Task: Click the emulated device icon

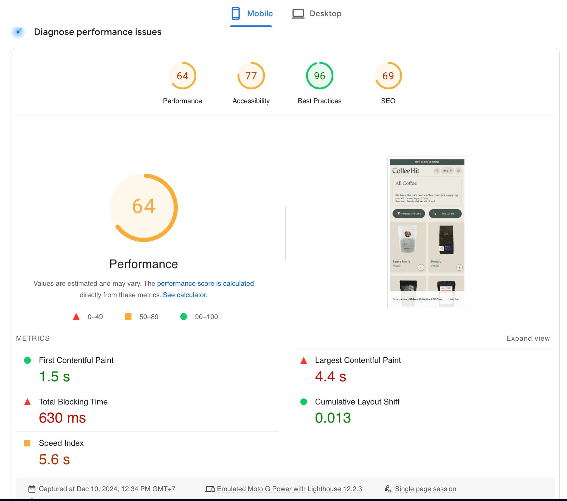Action: [x=210, y=489]
